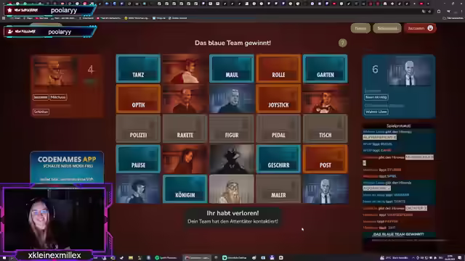
Task: Click the blue agent card below MAUL
Action: (x=232, y=99)
